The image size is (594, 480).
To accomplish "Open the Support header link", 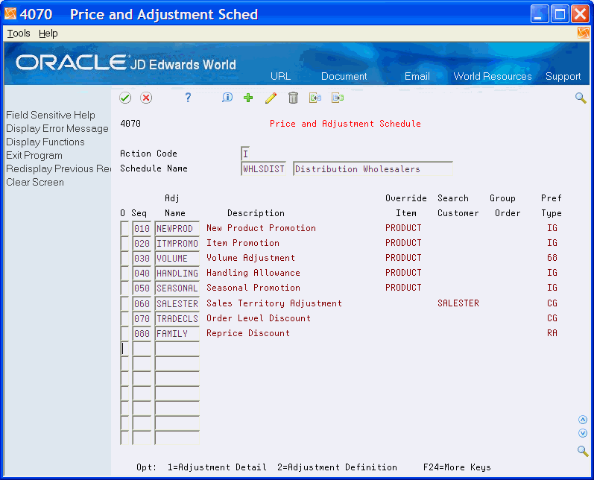I will (x=563, y=76).
